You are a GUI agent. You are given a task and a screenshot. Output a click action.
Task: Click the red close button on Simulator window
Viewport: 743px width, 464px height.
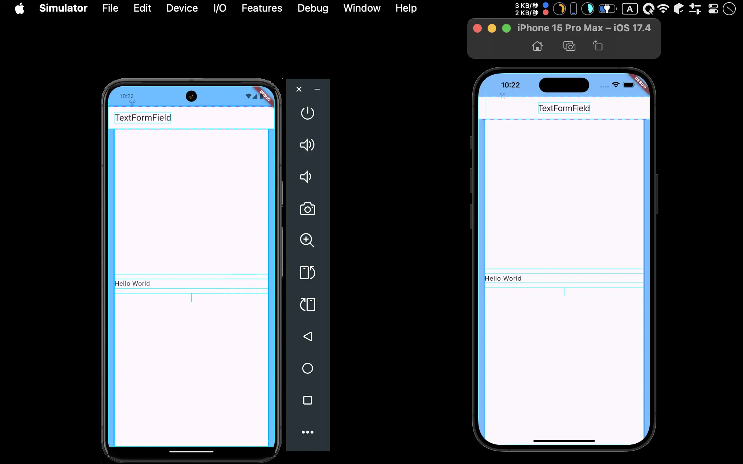coord(477,28)
